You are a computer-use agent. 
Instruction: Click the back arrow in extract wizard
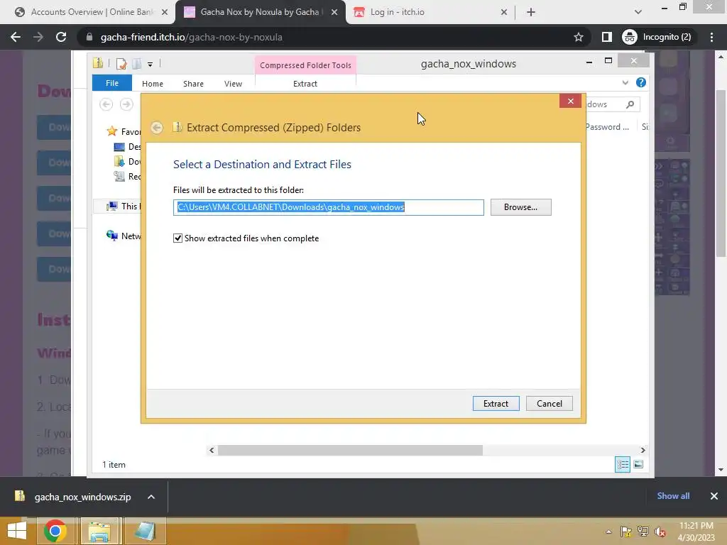pyautogui.click(x=157, y=128)
